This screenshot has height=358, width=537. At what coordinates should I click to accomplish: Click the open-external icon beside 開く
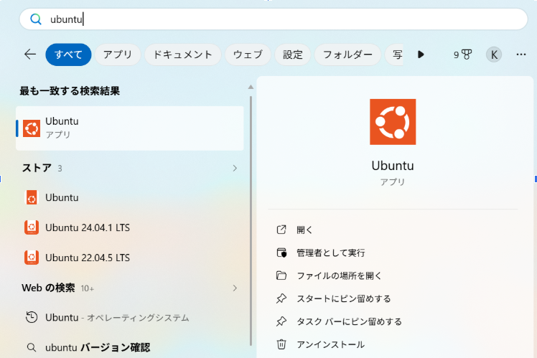(281, 230)
